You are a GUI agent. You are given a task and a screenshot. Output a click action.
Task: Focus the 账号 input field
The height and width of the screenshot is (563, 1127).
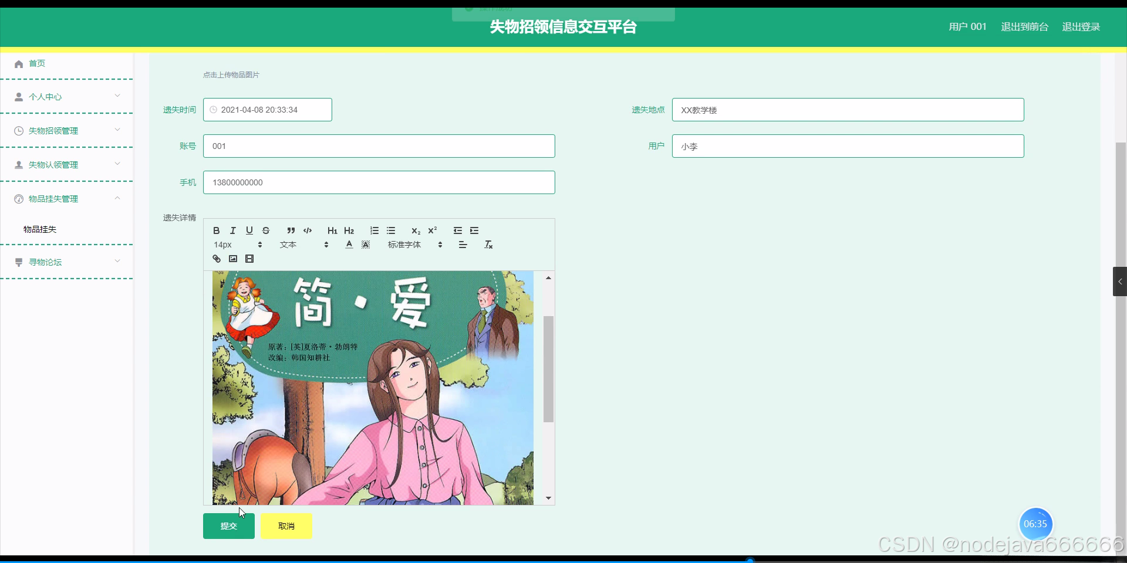(x=379, y=146)
